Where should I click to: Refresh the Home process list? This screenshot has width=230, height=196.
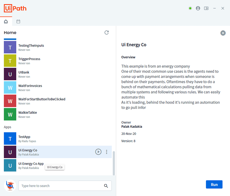click(x=107, y=32)
